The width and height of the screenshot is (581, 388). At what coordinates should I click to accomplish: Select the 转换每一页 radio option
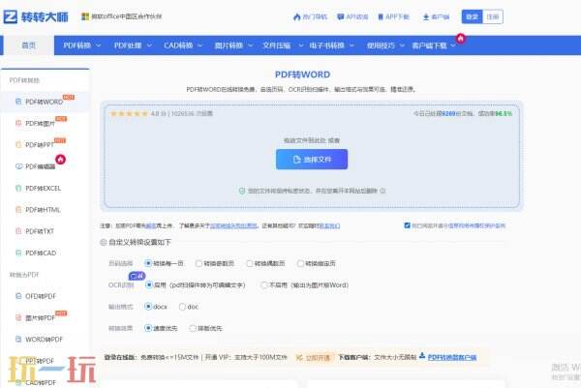148,263
